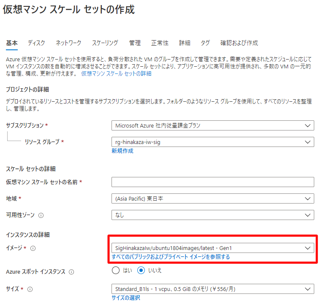Expand the 可用性ゾーン dropdown
The height and width of the screenshot is (307, 321).
[213, 215]
